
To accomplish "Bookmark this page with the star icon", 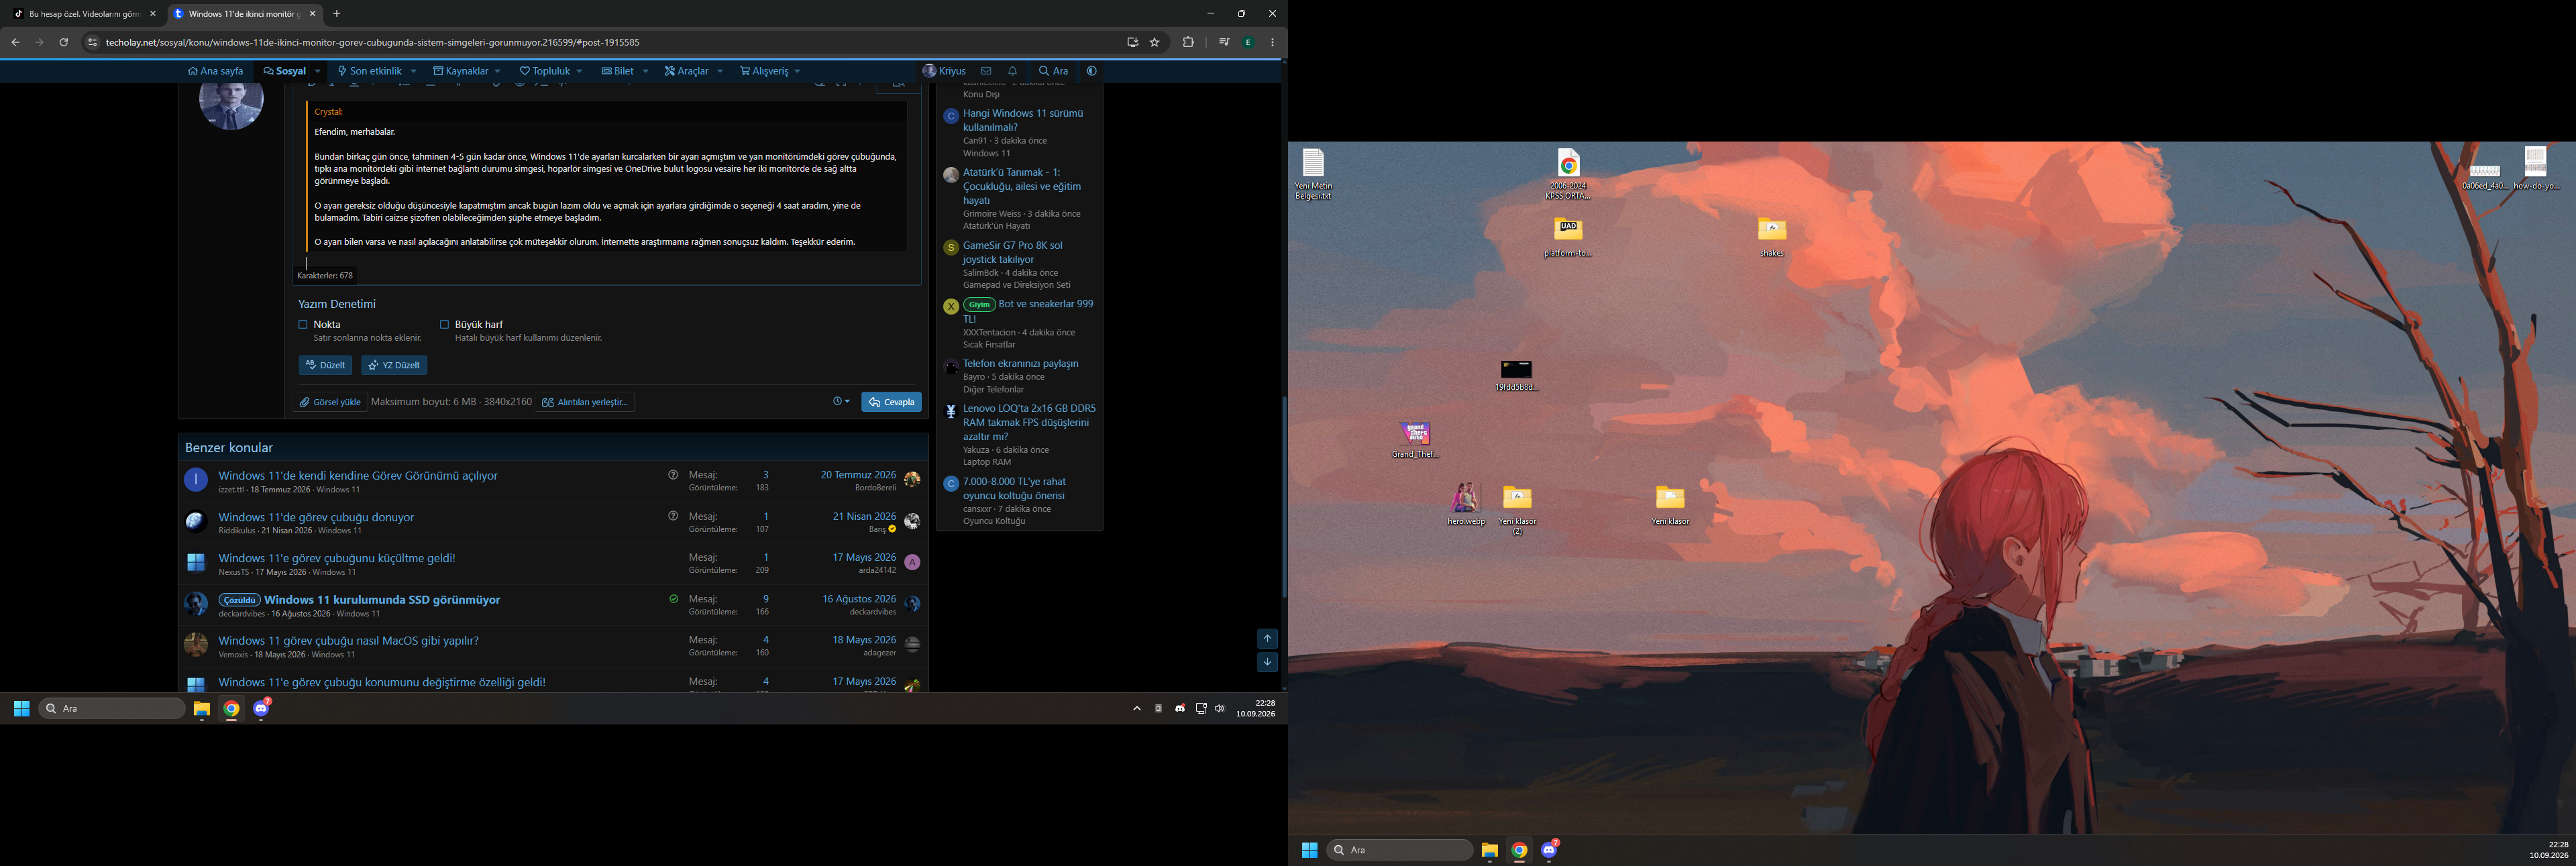I will point(1155,42).
